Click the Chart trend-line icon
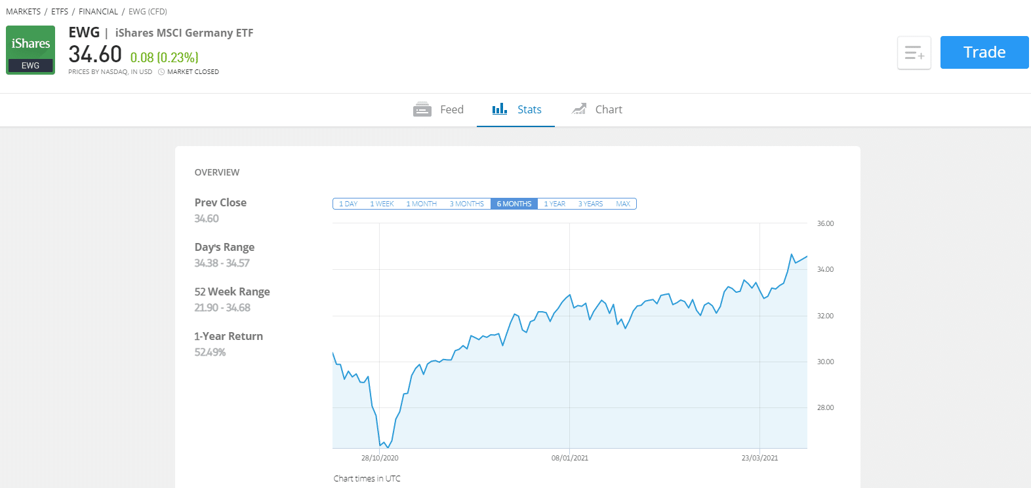This screenshot has height=488, width=1031. [x=579, y=109]
